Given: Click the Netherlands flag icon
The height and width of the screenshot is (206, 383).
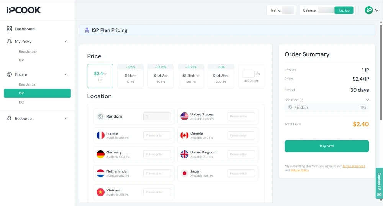Looking at the screenshot, I should 100,173.
